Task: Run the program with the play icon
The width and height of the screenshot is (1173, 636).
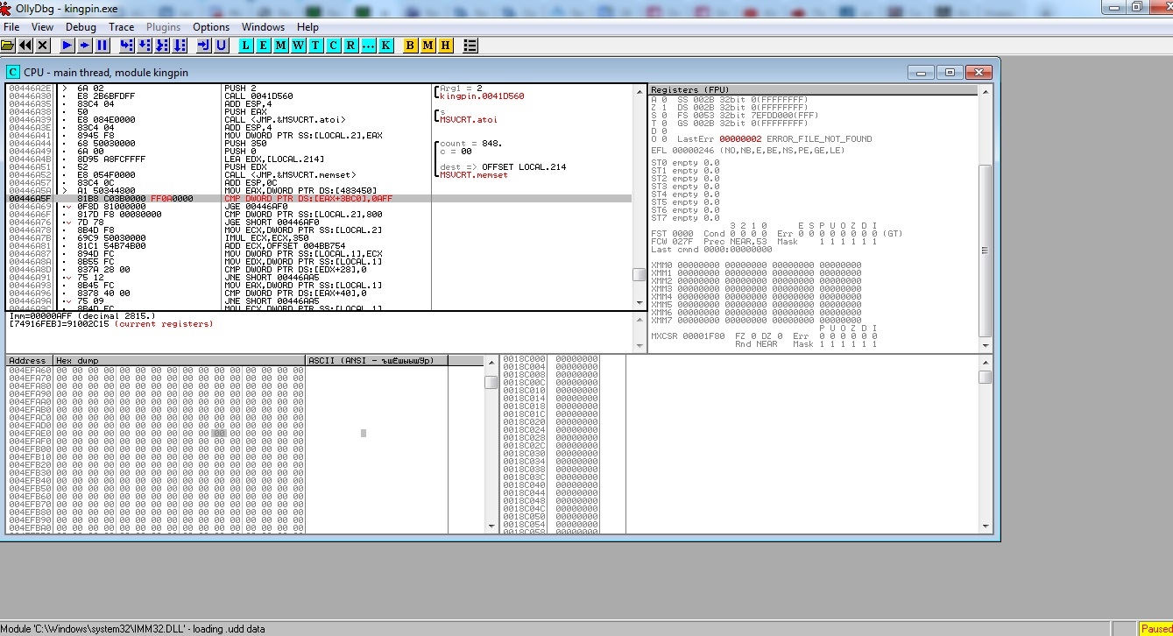Action: (67, 45)
